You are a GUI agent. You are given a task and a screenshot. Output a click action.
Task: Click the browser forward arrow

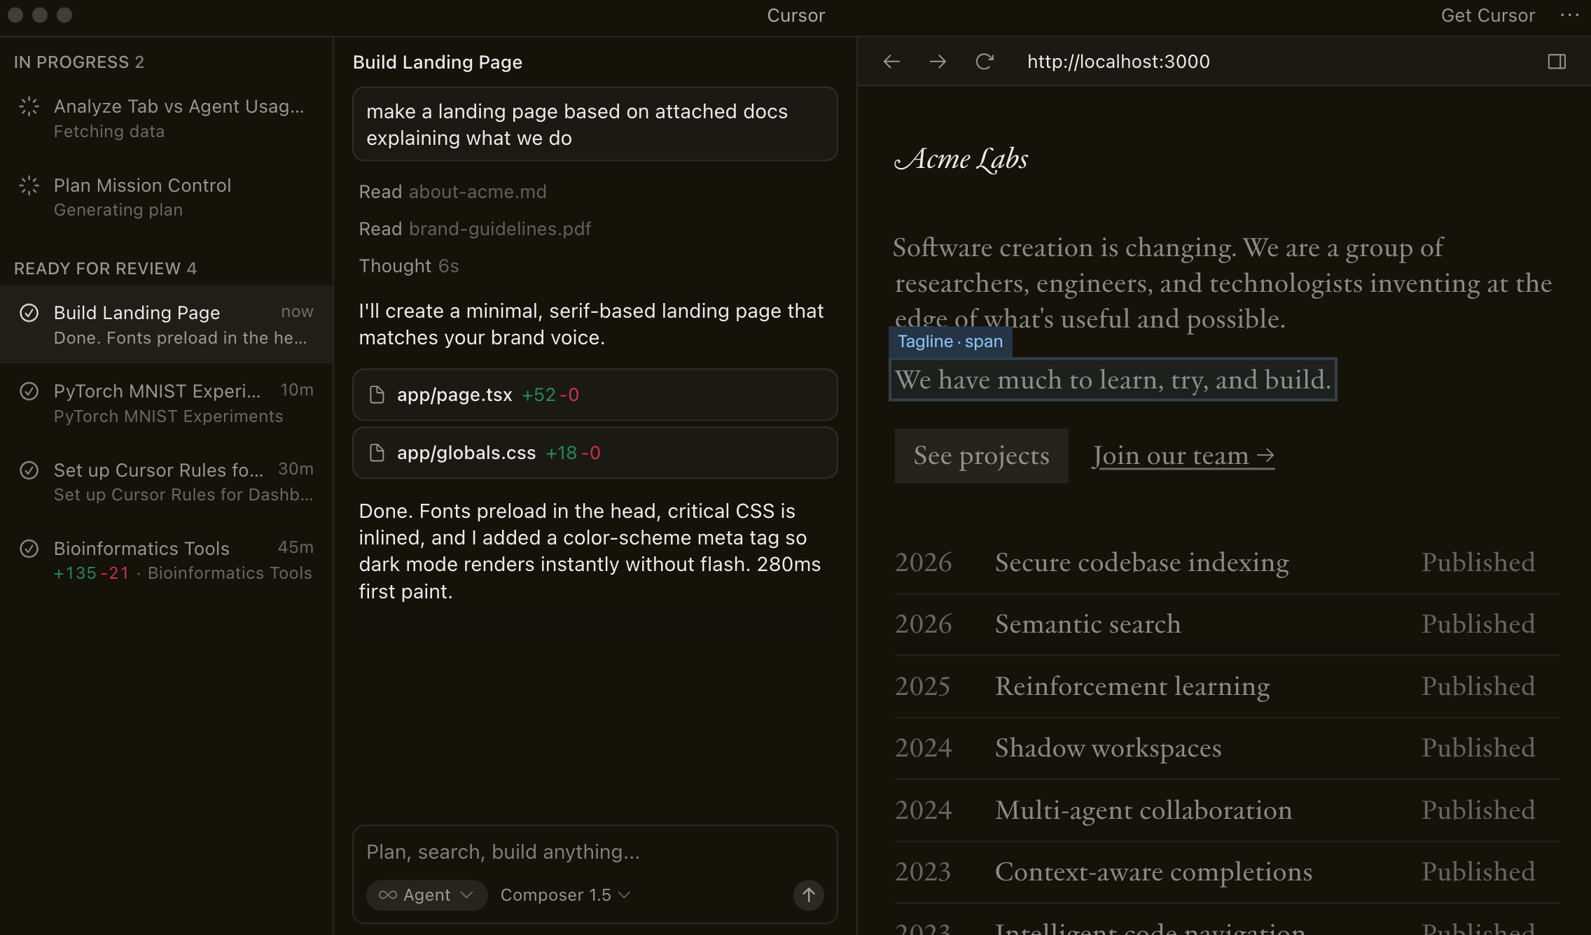(x=938, y=62)
